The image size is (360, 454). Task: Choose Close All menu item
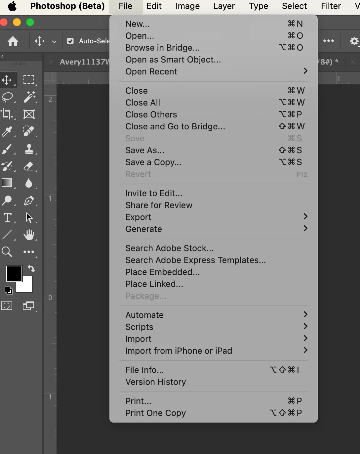click(214, 103)
